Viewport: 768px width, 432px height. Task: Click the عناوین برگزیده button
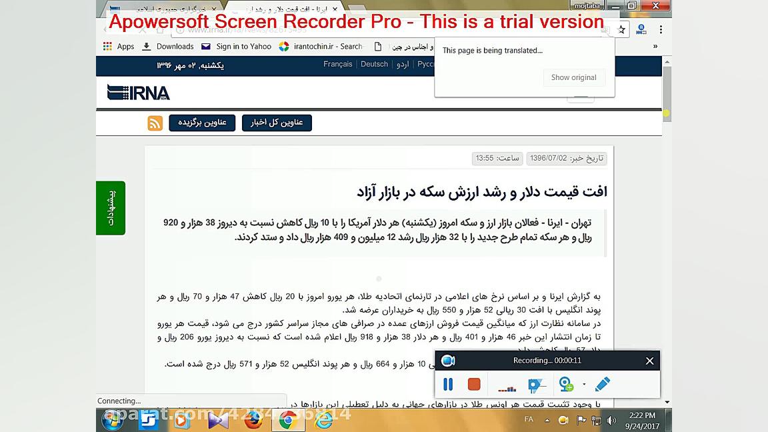pos(202,123)
